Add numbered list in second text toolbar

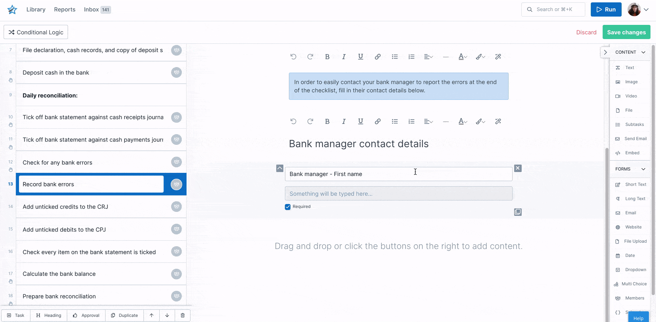[411, 122]
